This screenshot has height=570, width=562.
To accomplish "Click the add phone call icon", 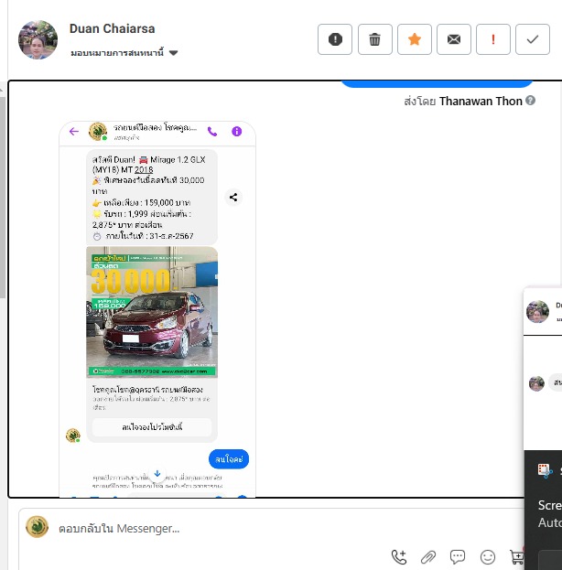I will tap(399, 556).
